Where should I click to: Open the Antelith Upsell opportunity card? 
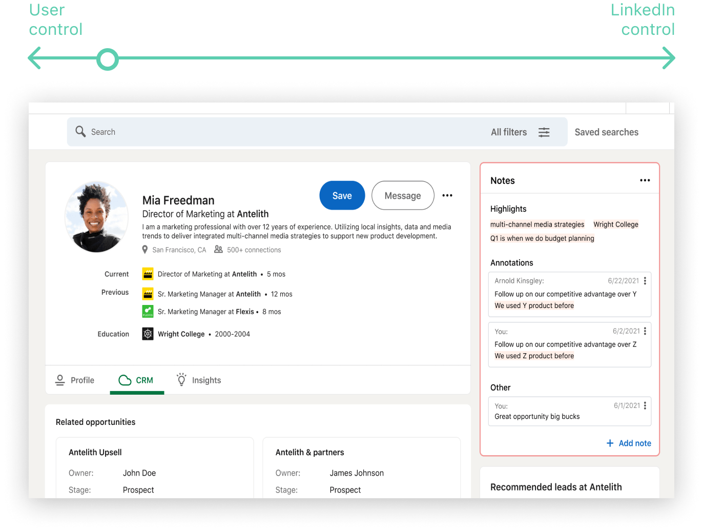tap(155, 467)
